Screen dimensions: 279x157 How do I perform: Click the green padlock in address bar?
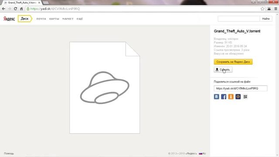pyautogui.click(x=28, y=9)
